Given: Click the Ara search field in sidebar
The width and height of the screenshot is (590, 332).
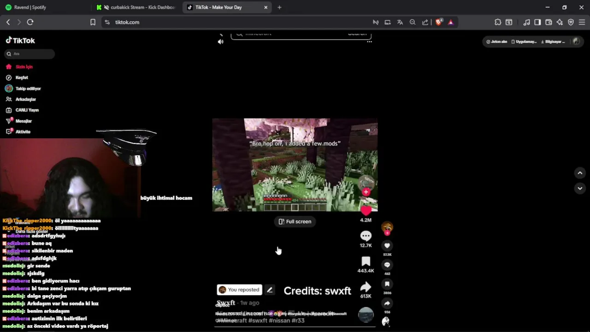Looking at the screenshot, I should 29,54.
